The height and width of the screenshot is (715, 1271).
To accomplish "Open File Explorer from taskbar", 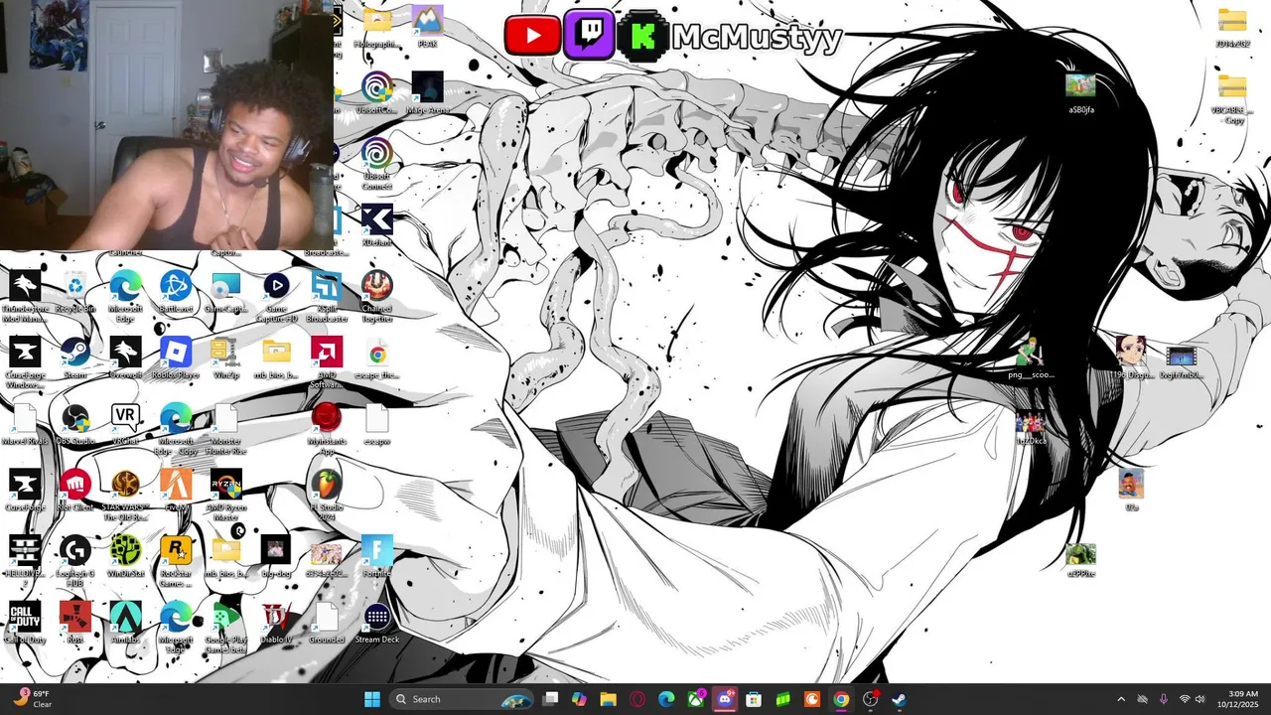I will pyautogui.click(x=608, y=699).
